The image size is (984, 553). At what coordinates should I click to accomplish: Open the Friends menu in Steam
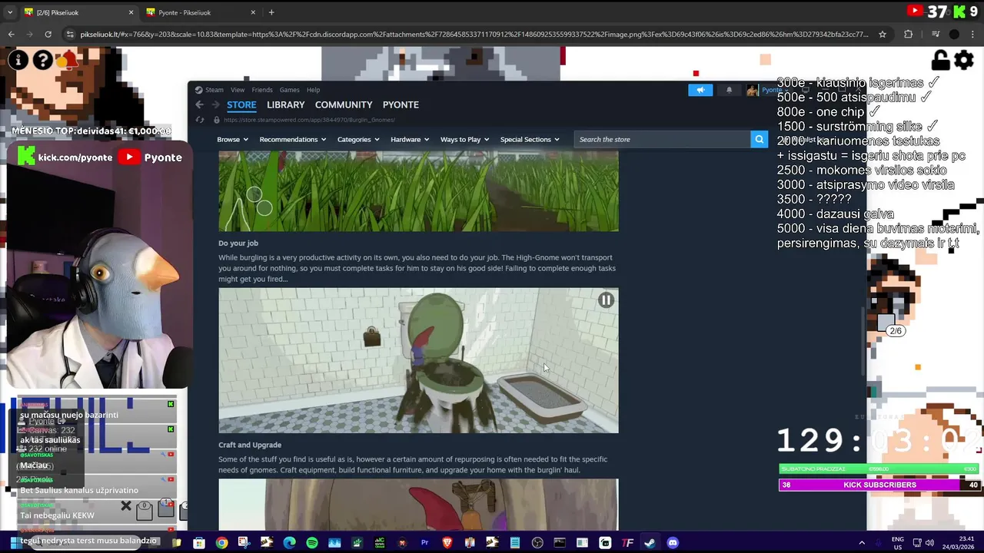(x=262, y=90)
